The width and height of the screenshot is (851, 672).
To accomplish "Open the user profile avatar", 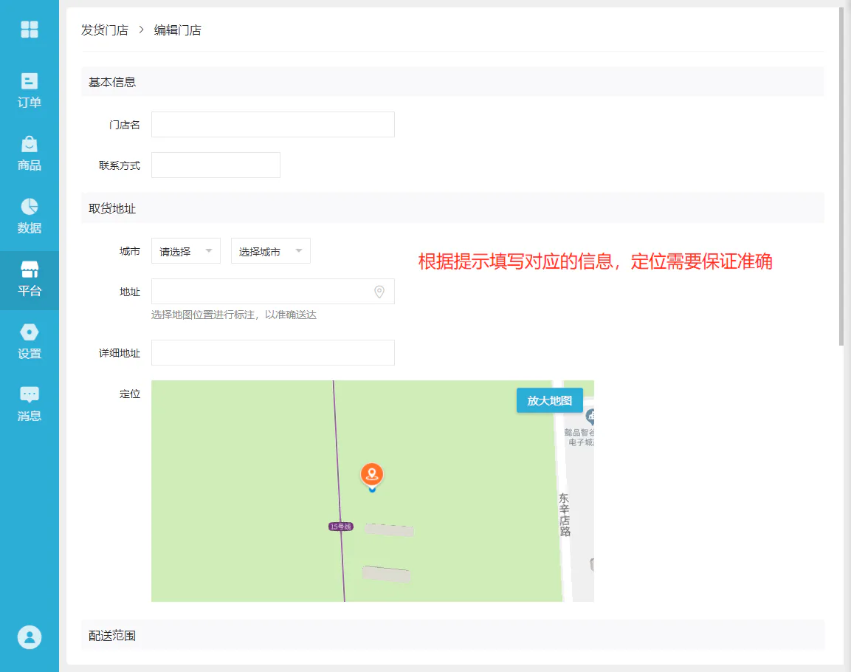I will click(x=30, y=637).
